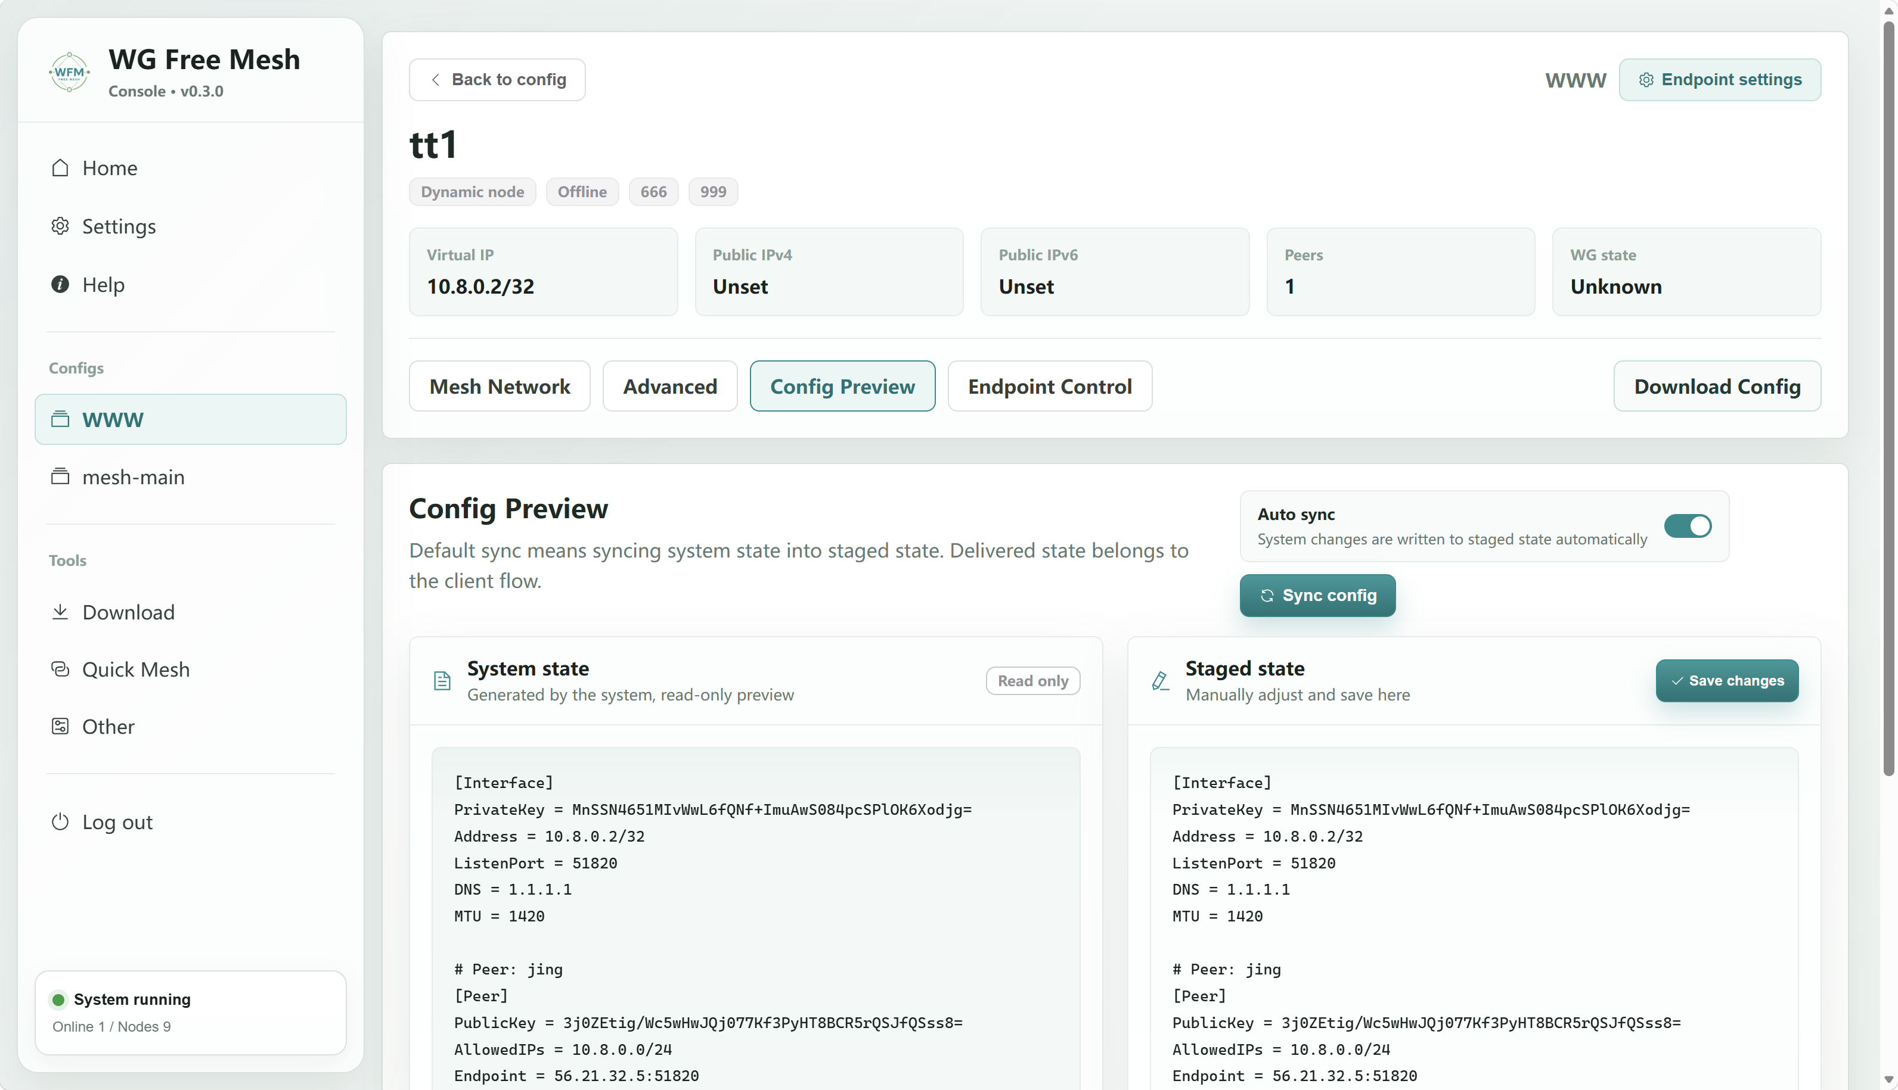Click the Sync config button
Image resolution: width=1898 pixels, height=1090 pixels.
1317,595
